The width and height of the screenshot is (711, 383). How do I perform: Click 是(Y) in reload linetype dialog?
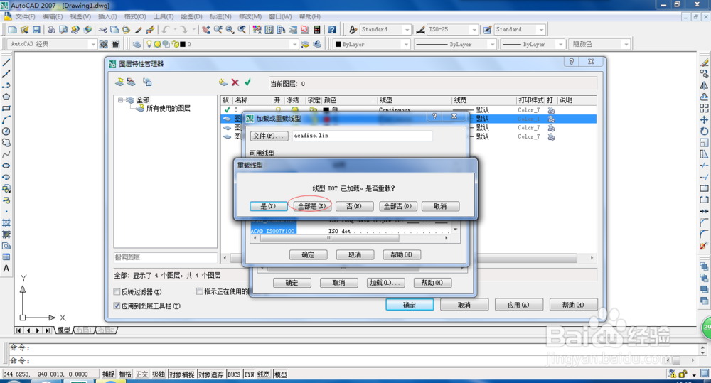(x=269, y=206)
